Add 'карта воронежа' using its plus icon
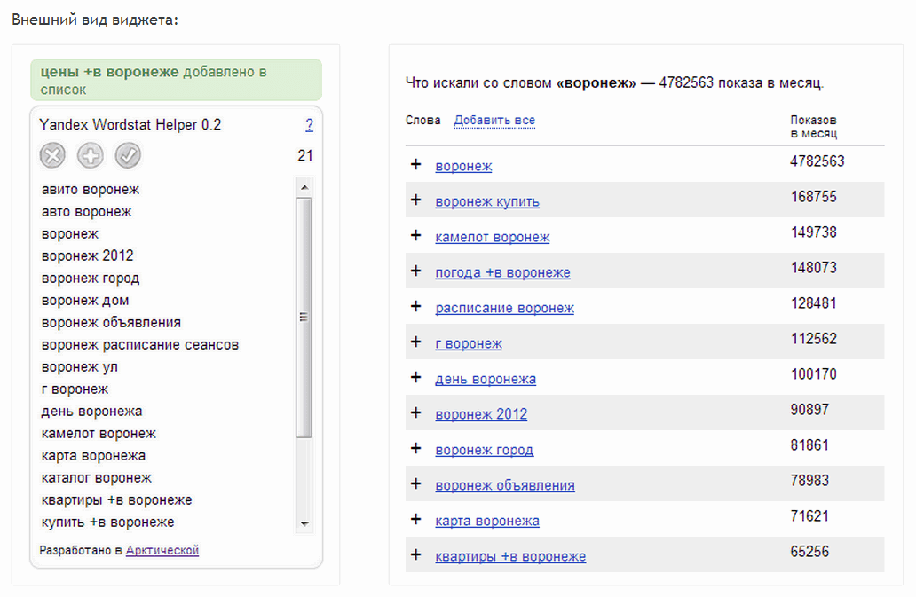Image resolution: width=916 pixels, height=597 pixels. point(416,520)
